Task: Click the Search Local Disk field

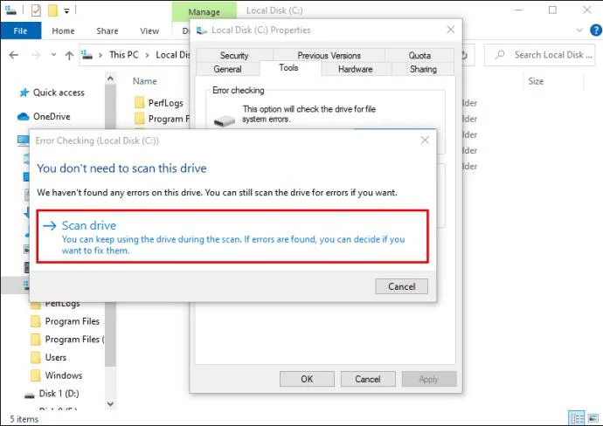Action: point(539,55)
